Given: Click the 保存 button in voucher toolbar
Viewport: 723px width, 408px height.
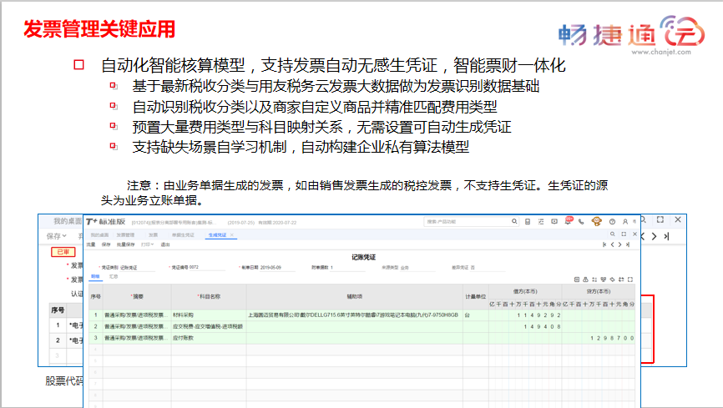Looking at the screenshot, I should tap(106, 244).
